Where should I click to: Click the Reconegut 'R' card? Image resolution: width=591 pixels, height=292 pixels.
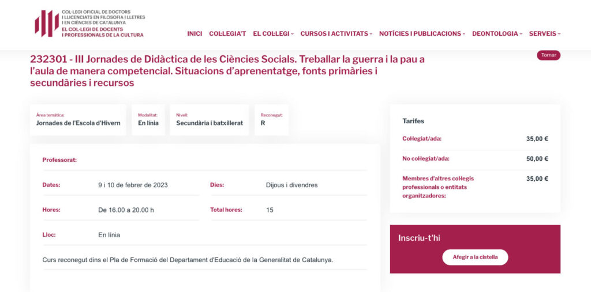[271, 120]
